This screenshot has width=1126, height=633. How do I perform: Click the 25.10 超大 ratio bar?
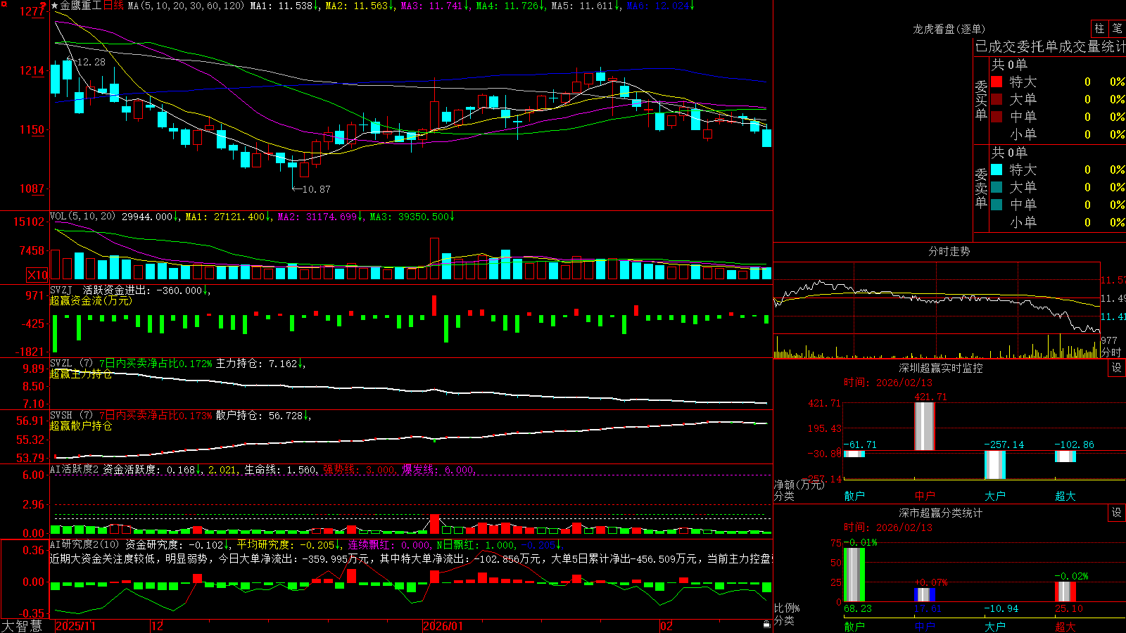point(1065,592)
